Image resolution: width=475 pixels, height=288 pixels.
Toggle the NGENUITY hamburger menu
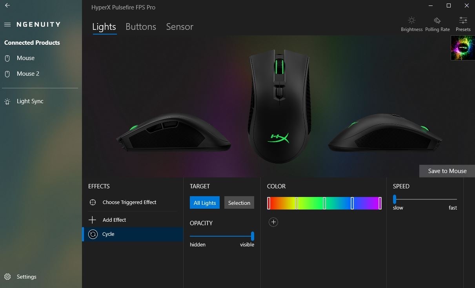point(7,24)
